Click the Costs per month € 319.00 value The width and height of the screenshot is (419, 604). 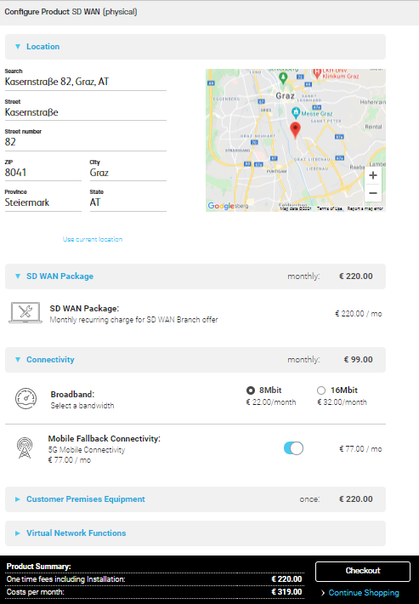tap(286, 592)
